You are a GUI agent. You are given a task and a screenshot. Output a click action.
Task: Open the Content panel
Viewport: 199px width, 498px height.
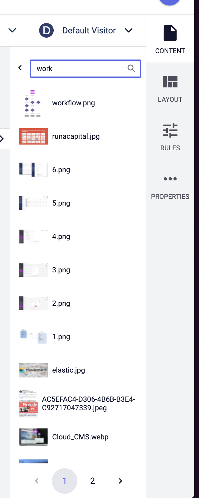pyautogui.click(x=170, y=39)
